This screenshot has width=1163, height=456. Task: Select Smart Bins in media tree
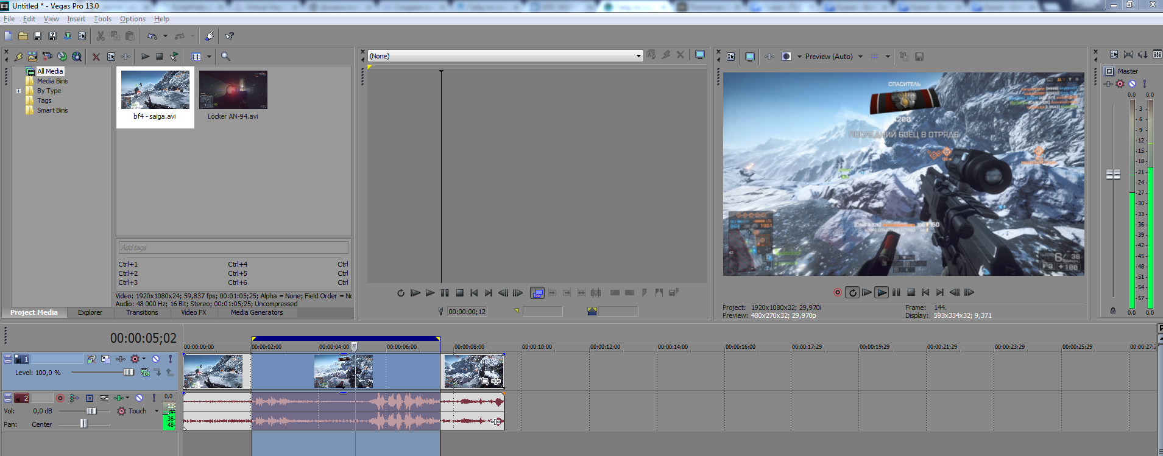52,110
